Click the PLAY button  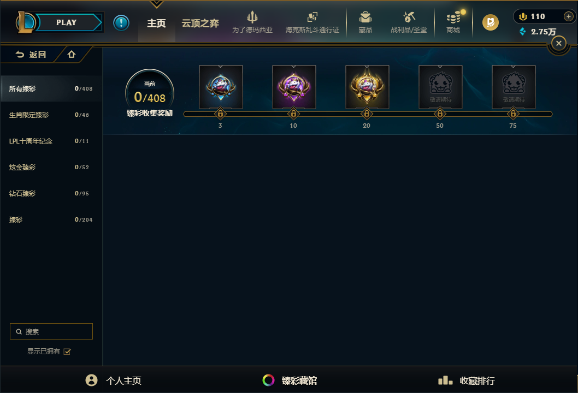point(66,22)
